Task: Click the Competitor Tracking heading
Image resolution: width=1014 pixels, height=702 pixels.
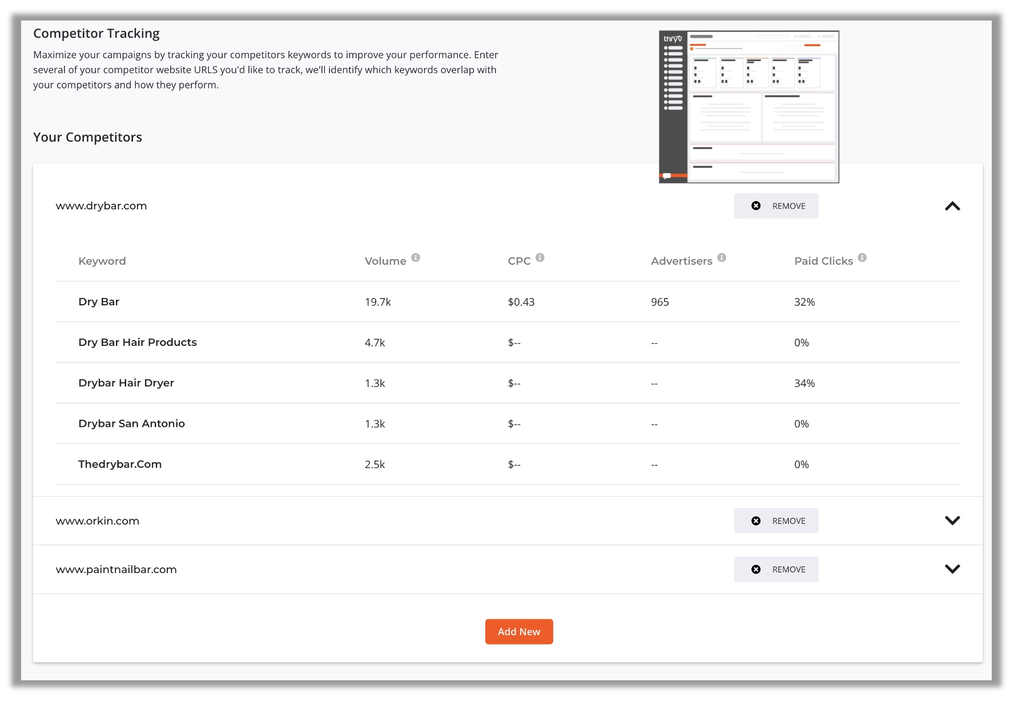Action: [x=96, y=34]
